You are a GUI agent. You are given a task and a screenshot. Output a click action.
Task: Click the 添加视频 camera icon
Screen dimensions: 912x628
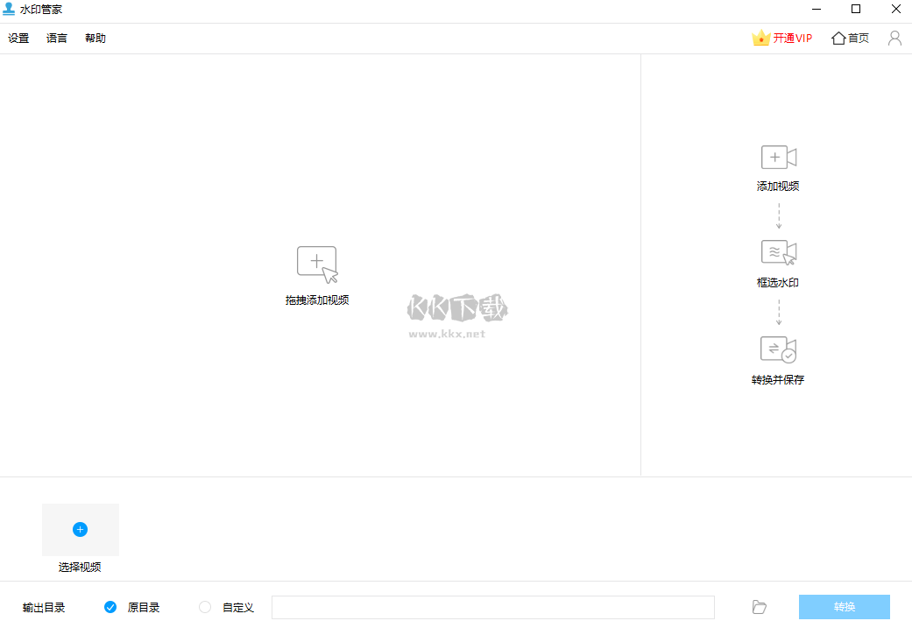click(779, 158)
